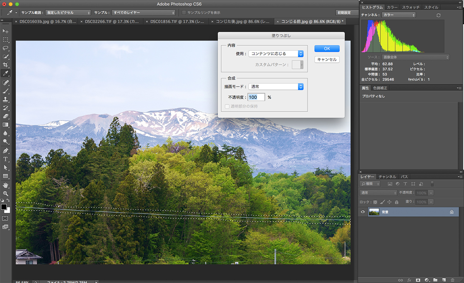Select the Eraser tool
This screenshot has height=283, width=464.
click(x=5, y=116)
